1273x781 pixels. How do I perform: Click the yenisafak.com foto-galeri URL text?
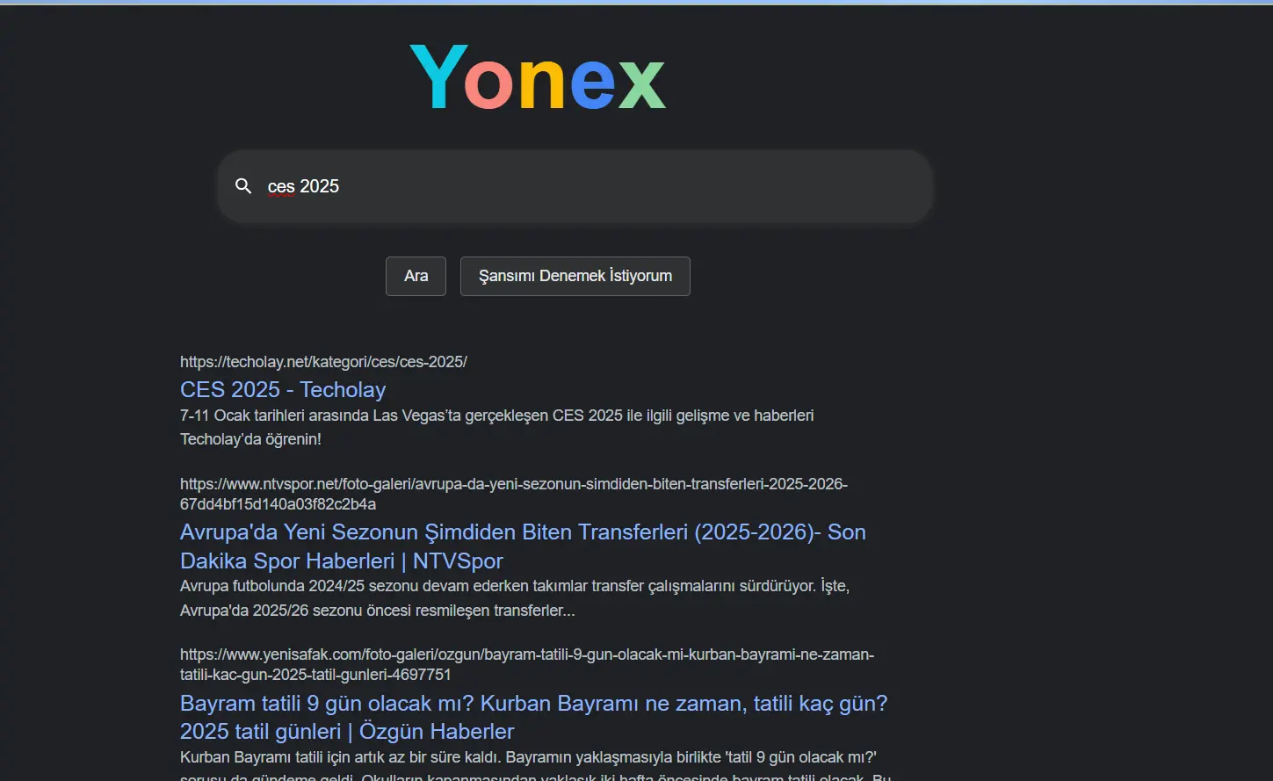(x=526, y=664)
